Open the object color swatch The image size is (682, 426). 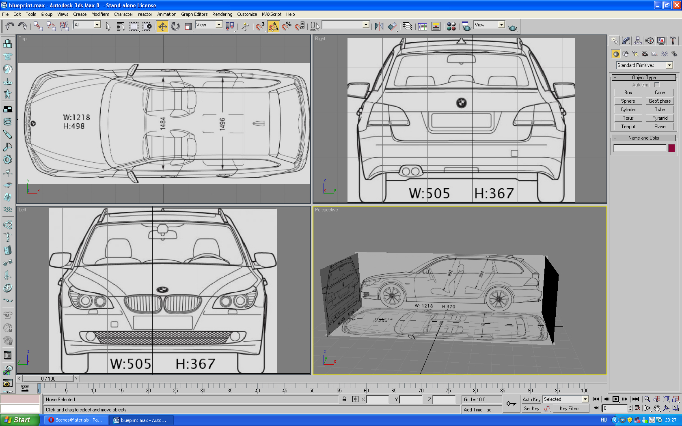pyautogui.click(x=671, y=148)
